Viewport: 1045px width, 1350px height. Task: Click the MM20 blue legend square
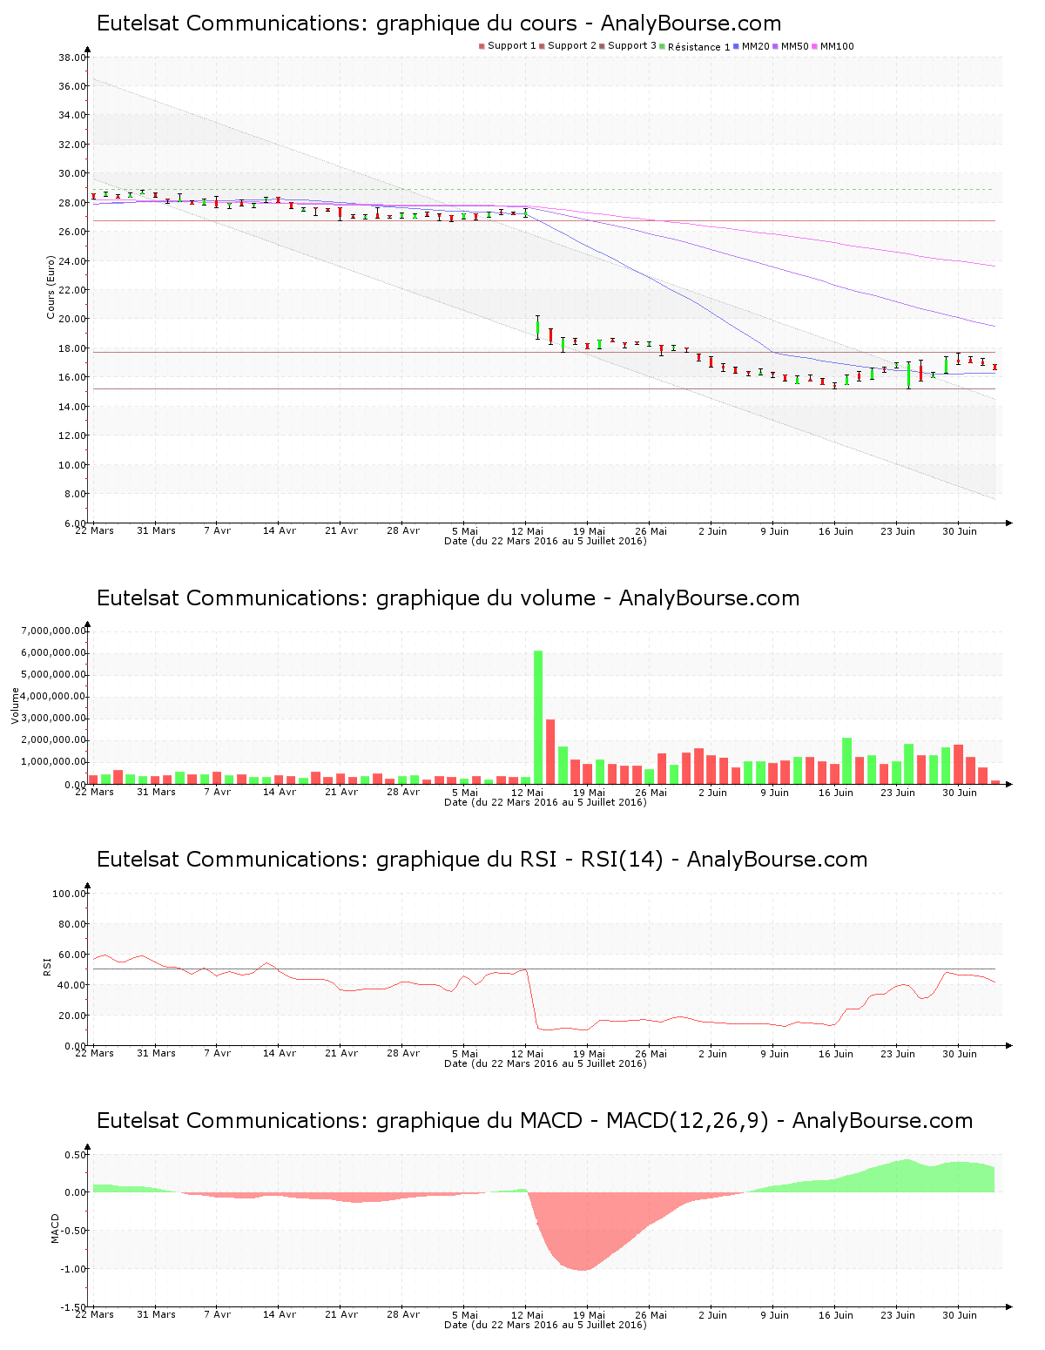click(x=737, y=46)
